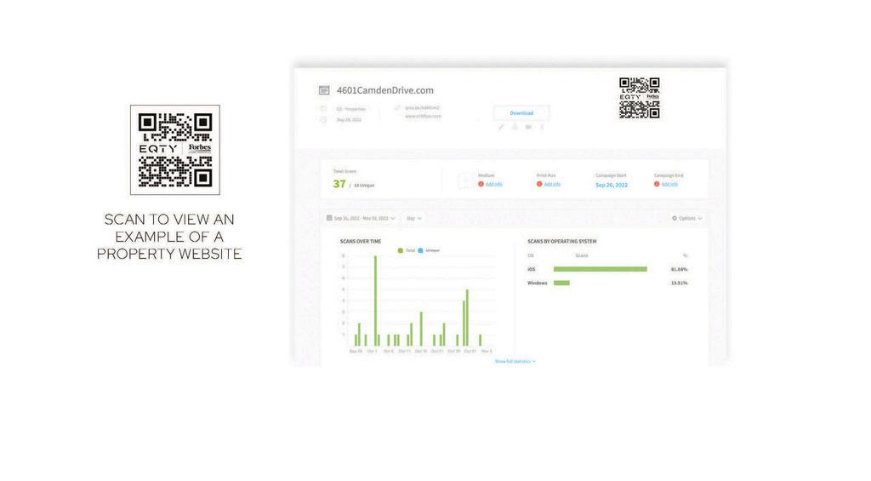Click the Download button
This screenshot has height=481, width=871.
[521, 113]
